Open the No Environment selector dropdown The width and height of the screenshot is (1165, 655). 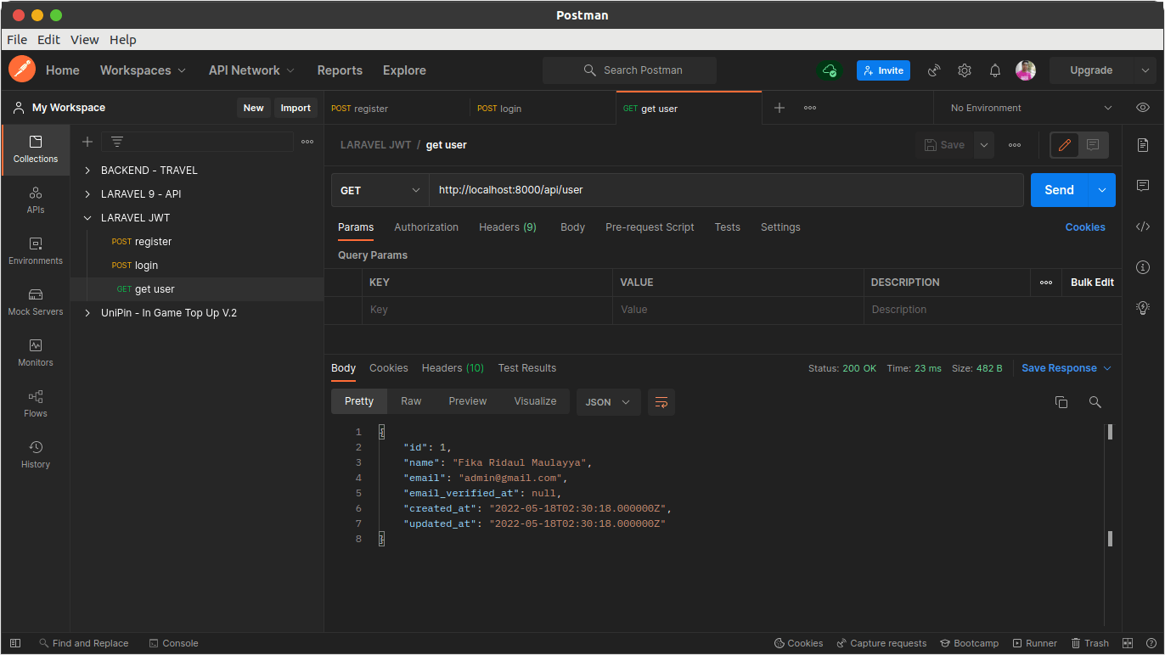pyautogui.click(x=1030, y=108)
